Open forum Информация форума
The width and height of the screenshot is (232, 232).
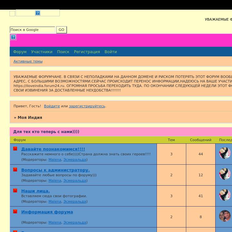click(47, 212)
